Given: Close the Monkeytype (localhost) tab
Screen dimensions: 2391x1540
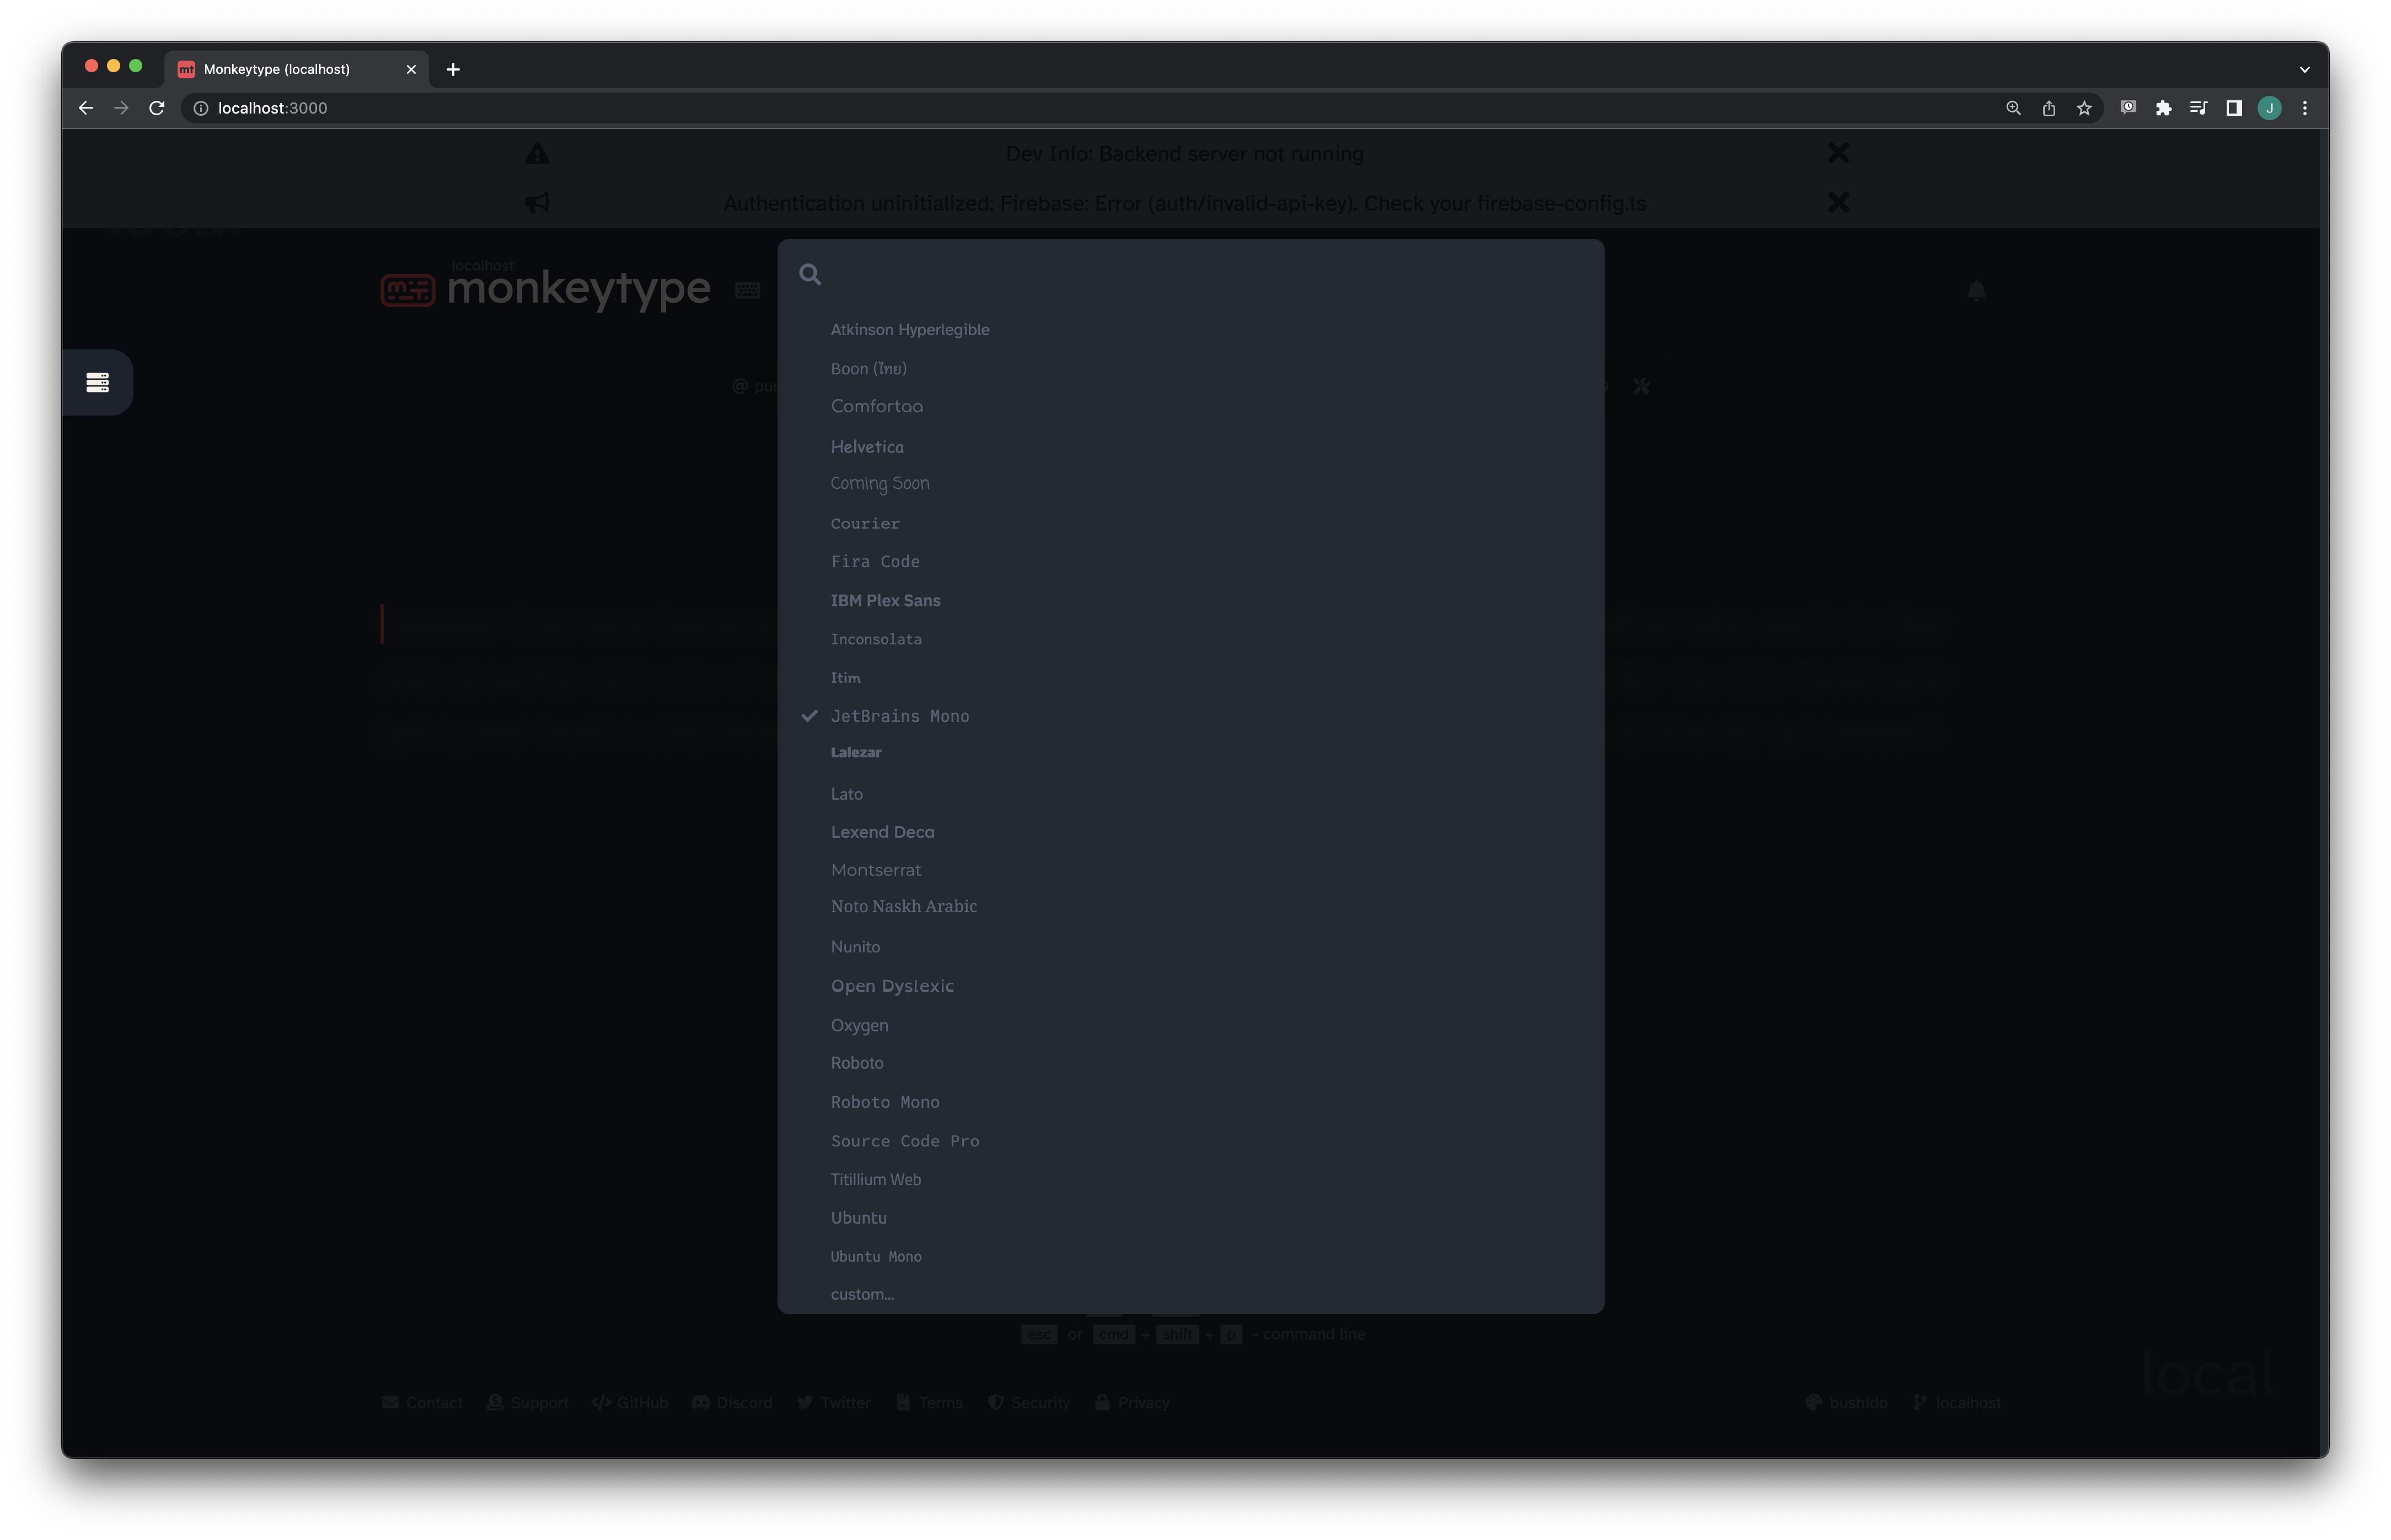Looking at the screenshot, I should (411, 69).
